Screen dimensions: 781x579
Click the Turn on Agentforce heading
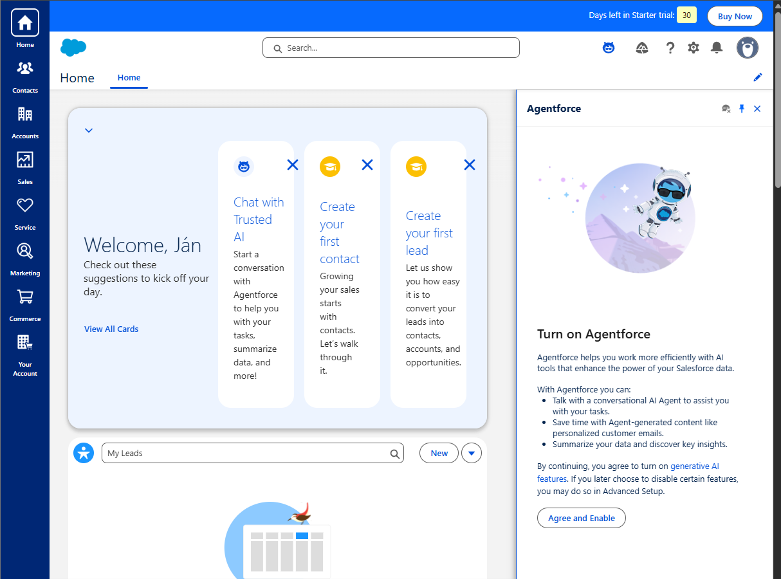pos(594,334)
